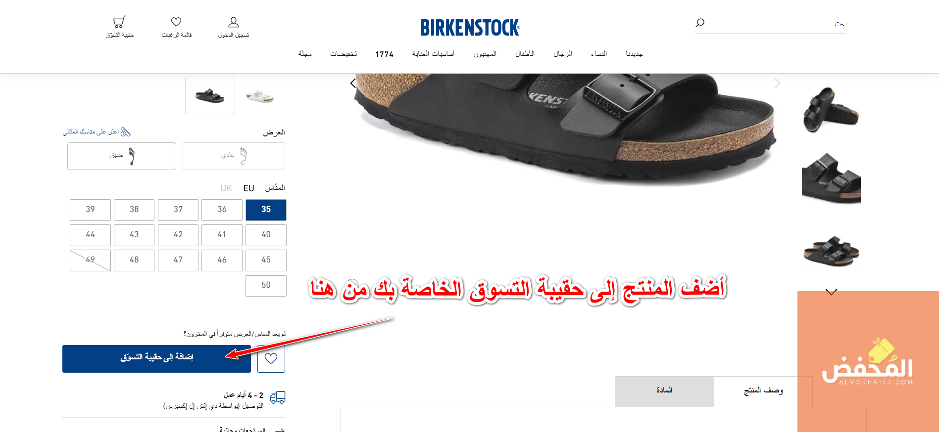This screenshot has width=939, height=432.
Task: Switch to the المادة tab
Action: point(664,391)
